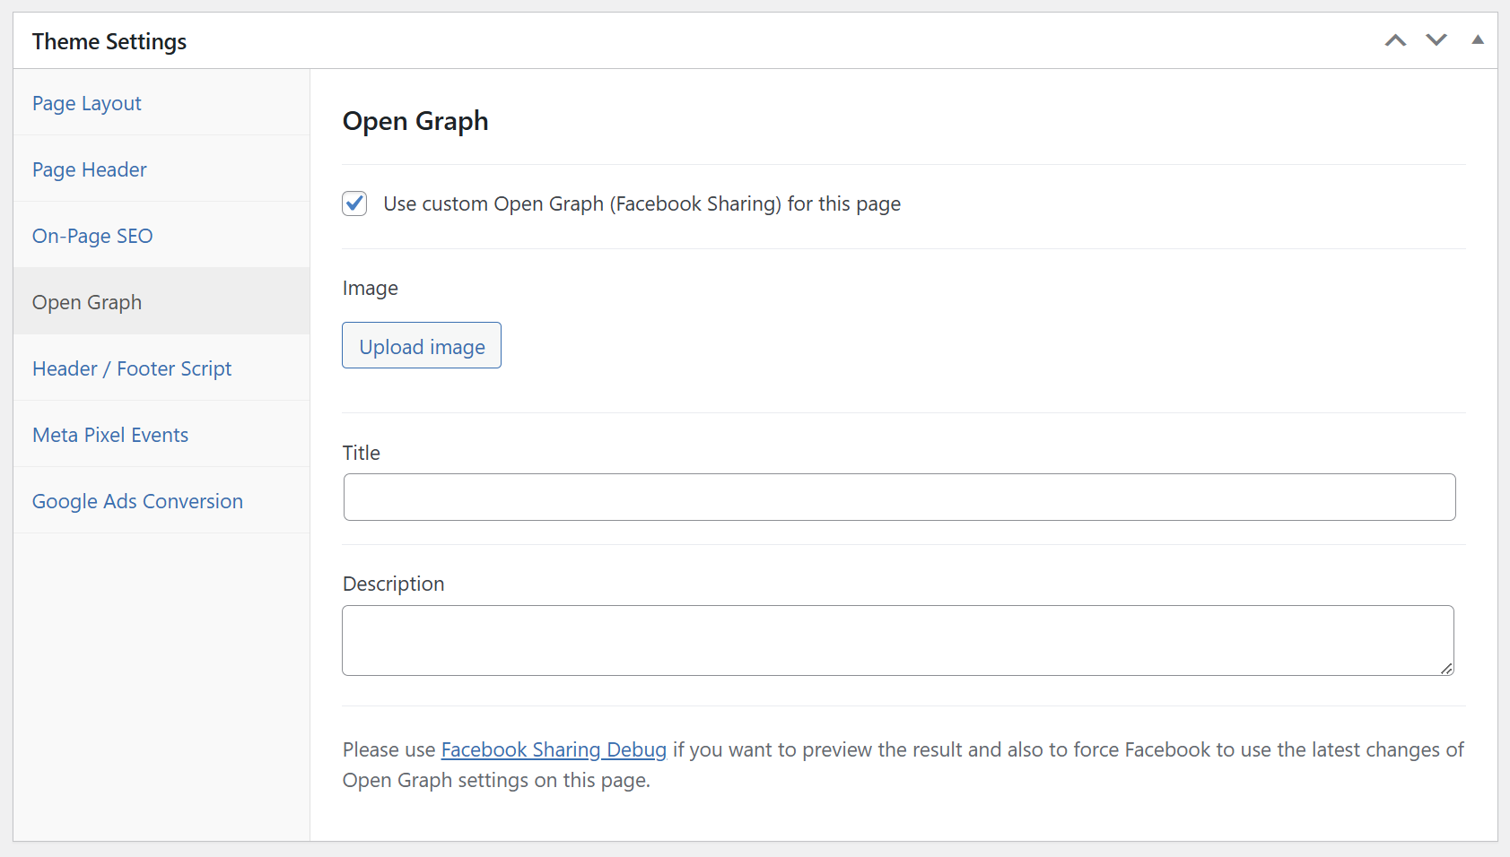The image size is (1510, 857).
Task: Move the Theme Settings panel up
Action: pos(1395,40)
